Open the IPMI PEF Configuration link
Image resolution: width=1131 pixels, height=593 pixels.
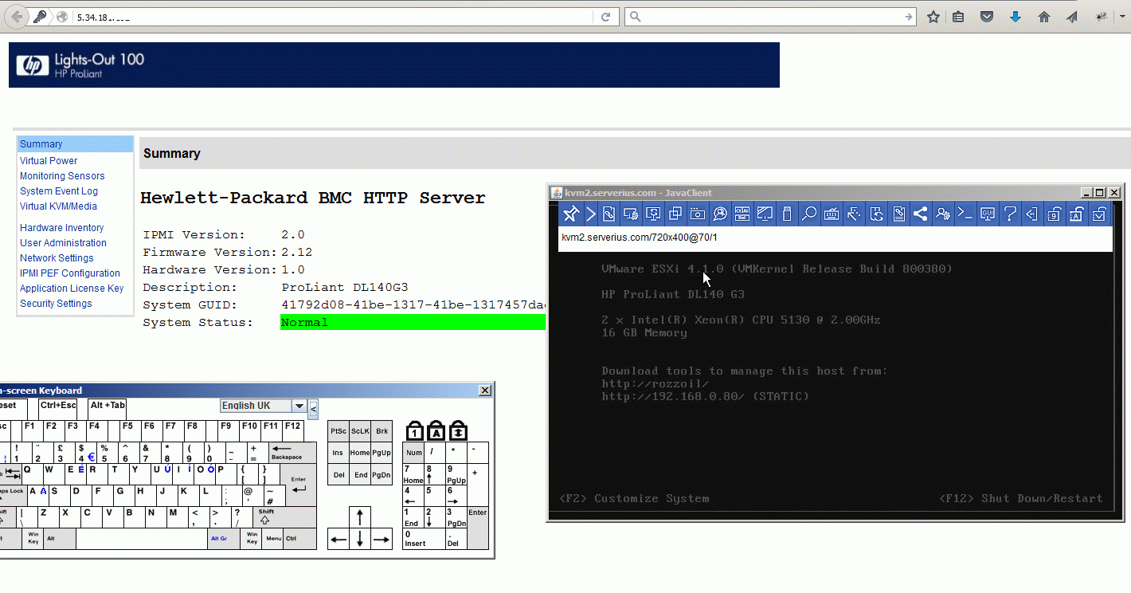(70, 273)
